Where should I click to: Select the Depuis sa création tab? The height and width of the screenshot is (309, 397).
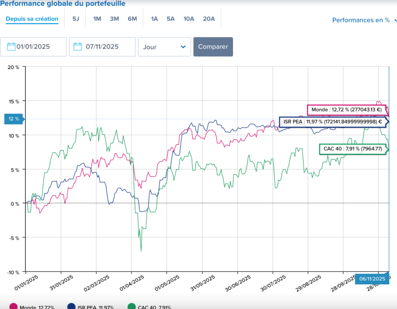(x=32, y=19)
